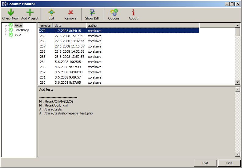Click the Check Now green arrow icon
242x168 pixels.
pyautogui.click(x=10, y=12)
